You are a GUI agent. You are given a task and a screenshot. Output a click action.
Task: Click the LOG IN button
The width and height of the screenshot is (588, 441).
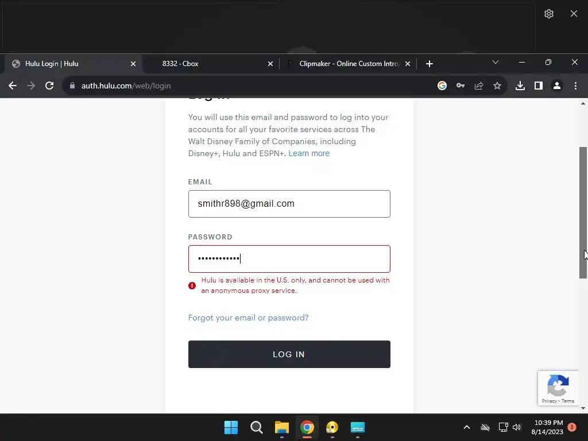[x=289, y=354]
